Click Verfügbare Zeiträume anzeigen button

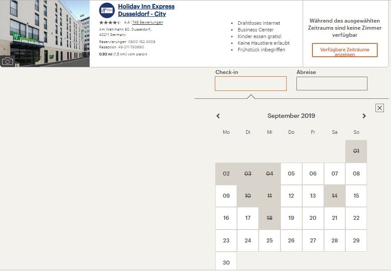point(344,51)
